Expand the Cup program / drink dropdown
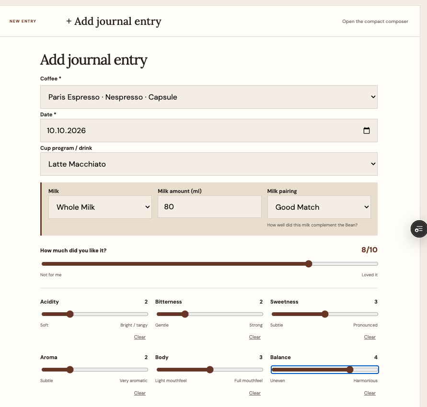 pyautogui.click(x=209, y=164)
